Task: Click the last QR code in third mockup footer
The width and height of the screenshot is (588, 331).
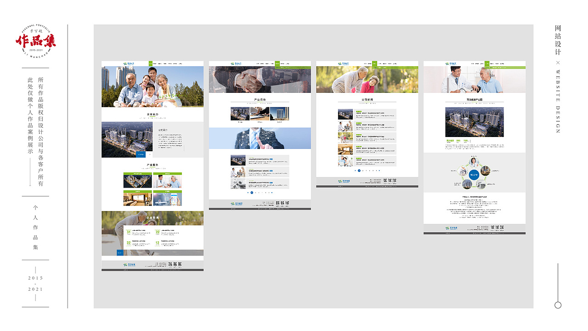Action: point(394,181)
